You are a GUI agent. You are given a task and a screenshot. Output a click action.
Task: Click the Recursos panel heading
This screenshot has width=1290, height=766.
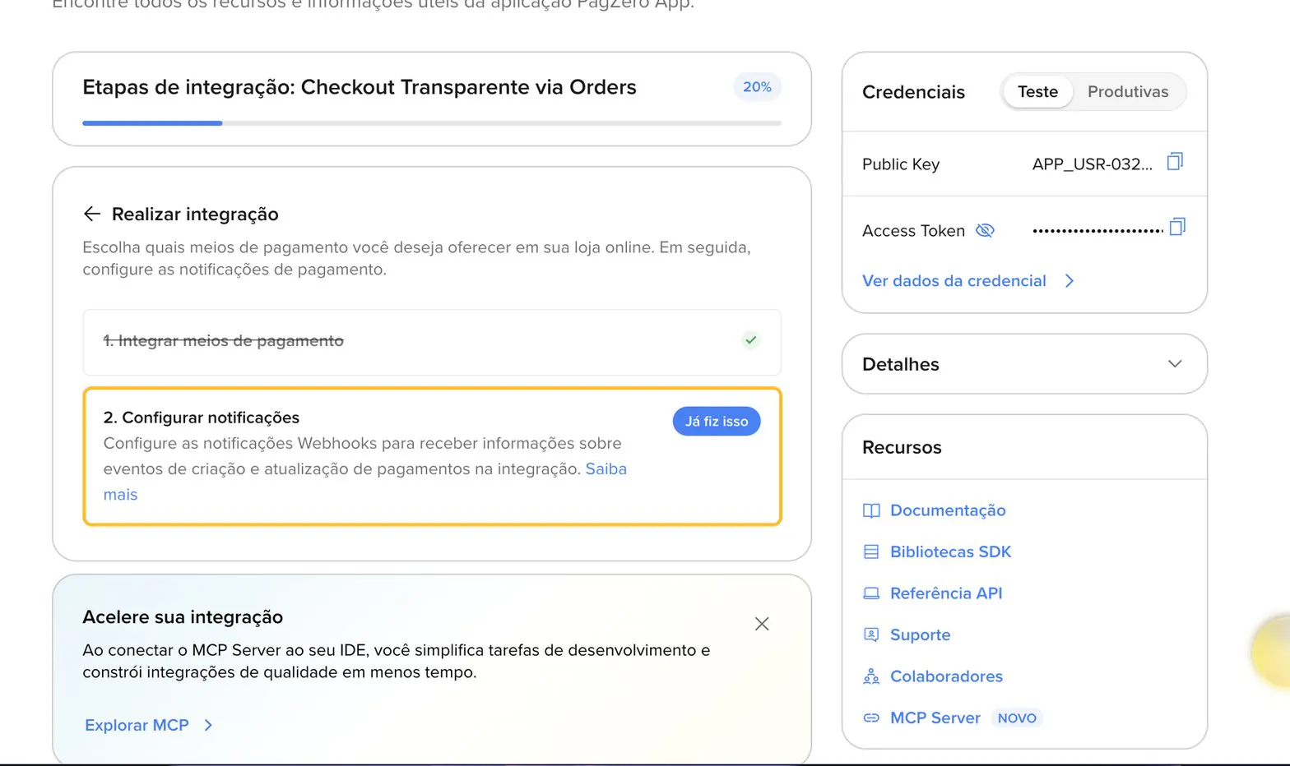(902, 447)
